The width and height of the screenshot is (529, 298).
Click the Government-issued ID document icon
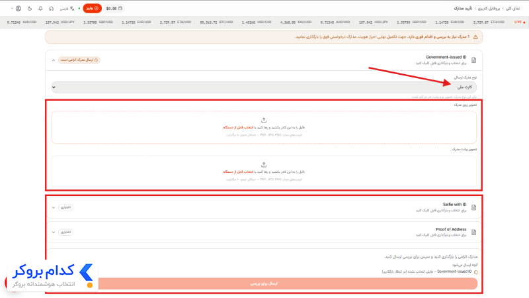473,60
